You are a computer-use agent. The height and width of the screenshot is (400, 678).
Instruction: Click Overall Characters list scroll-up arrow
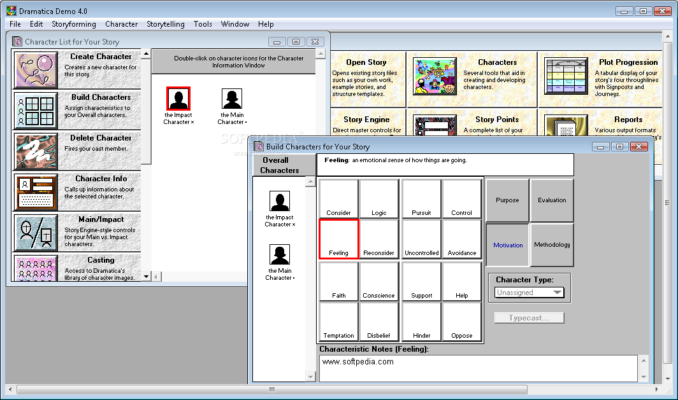(x=310, y=182)
